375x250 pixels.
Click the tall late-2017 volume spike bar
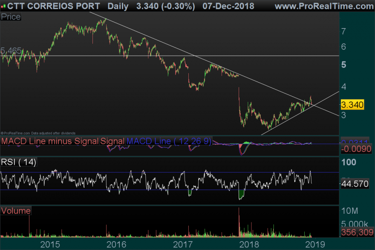[x=239, y=222]
